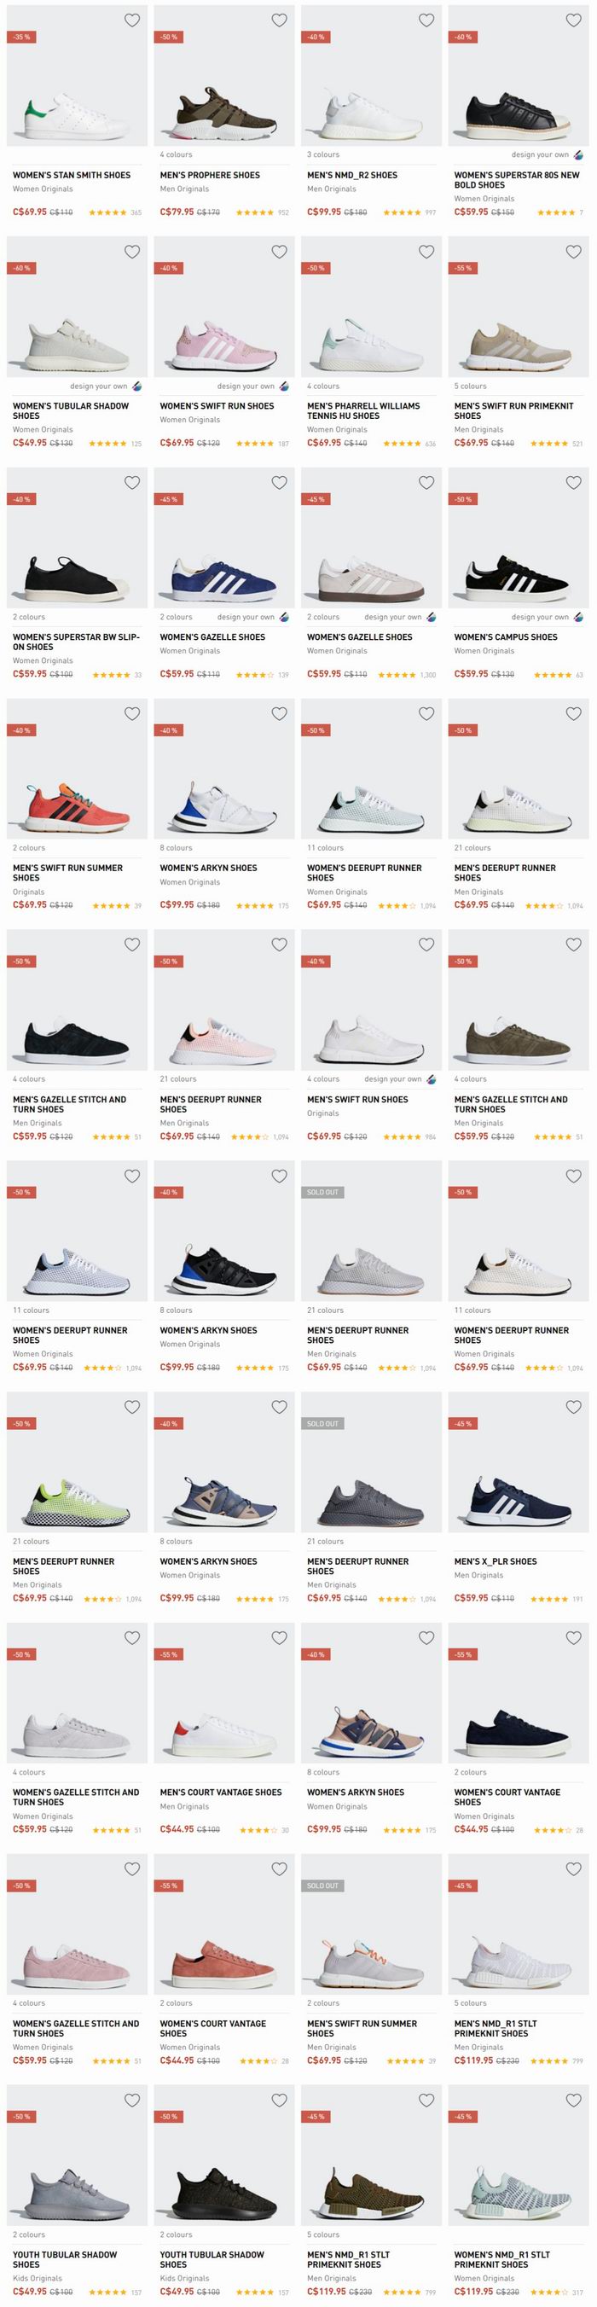Click the Men's Swift Run Primeknit Shoes thumbnail
This screenshot has height=2307, width=597.
coord(519,306)
